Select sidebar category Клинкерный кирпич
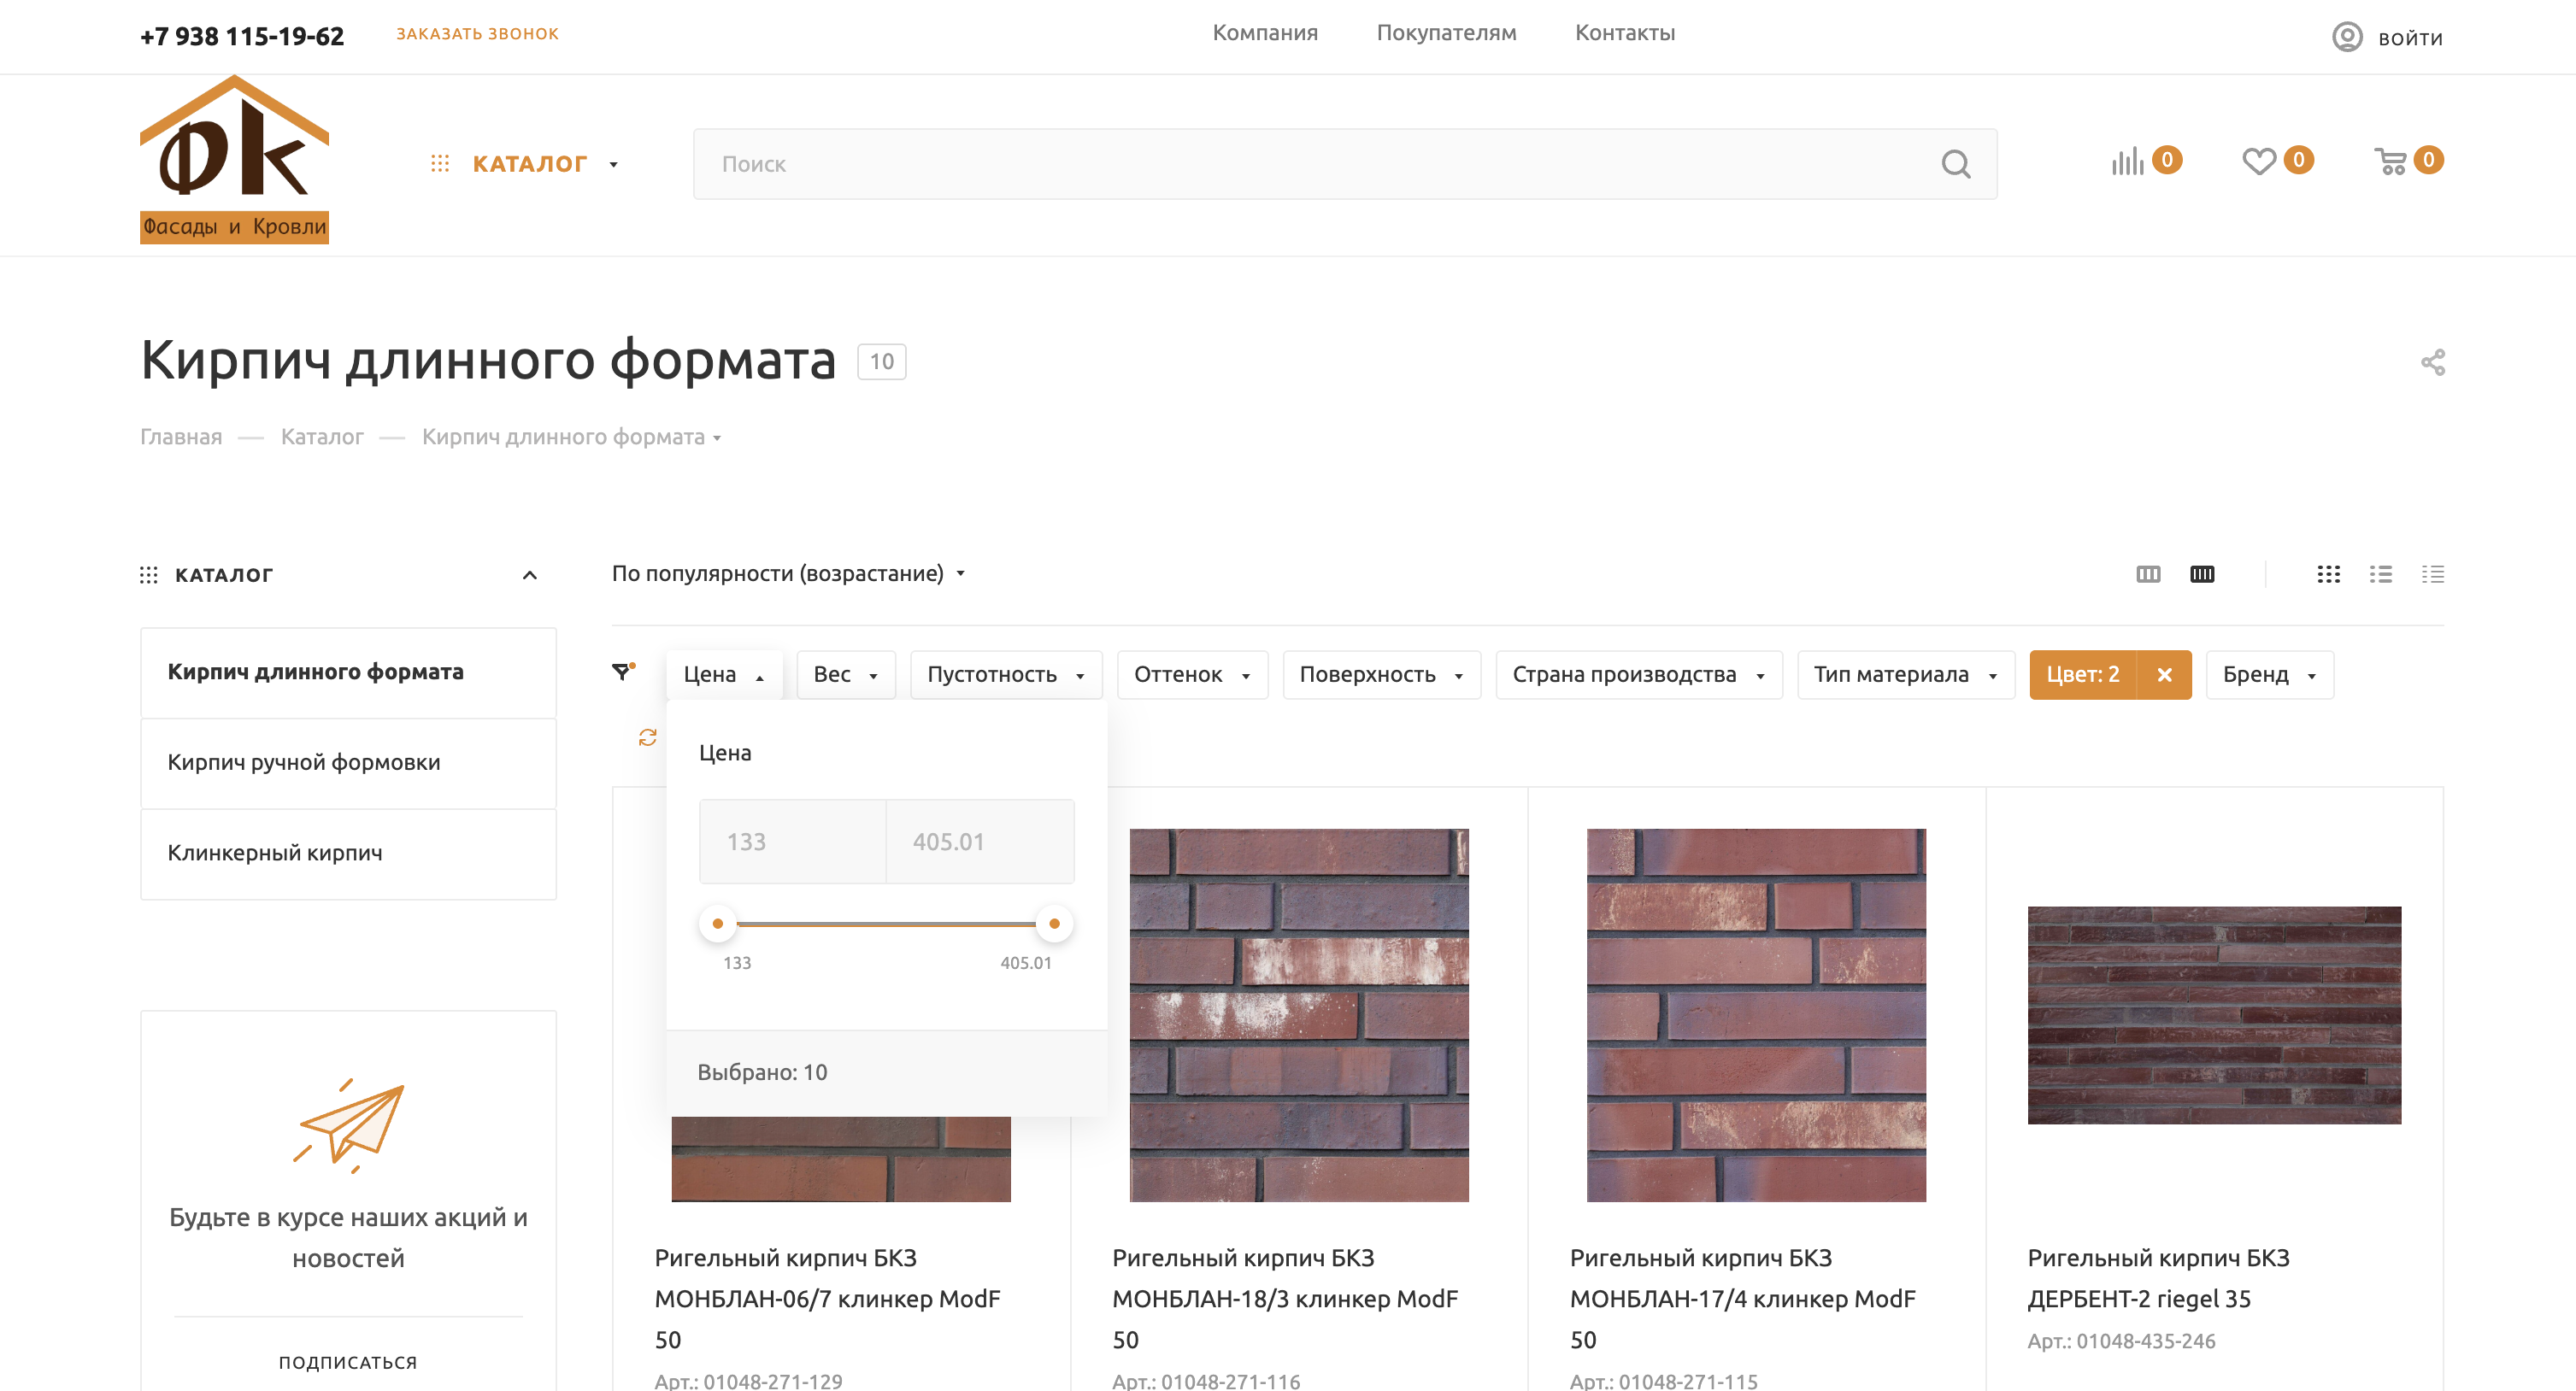The height and width of the screenshot is (1391, 2576). pos(348,853)
